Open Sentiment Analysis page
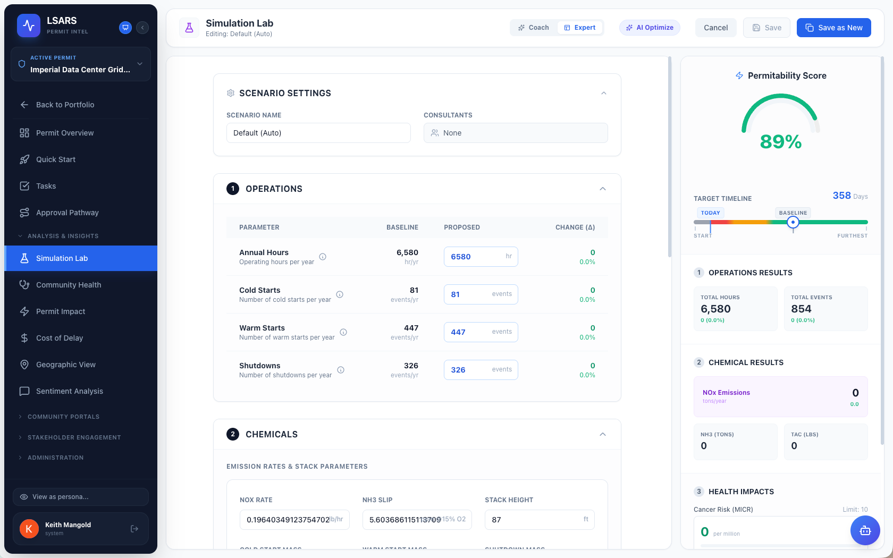This screenshot has width=893, height=558. point(81,391)
